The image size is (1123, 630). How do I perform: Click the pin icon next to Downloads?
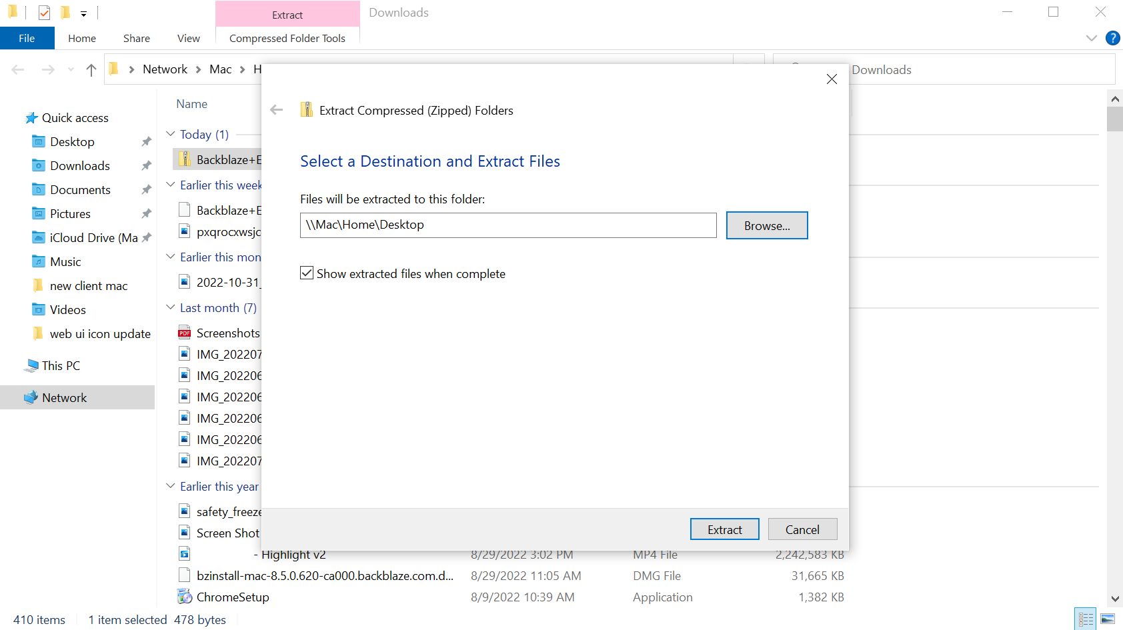pyautogui.click(x=146, y=166)
